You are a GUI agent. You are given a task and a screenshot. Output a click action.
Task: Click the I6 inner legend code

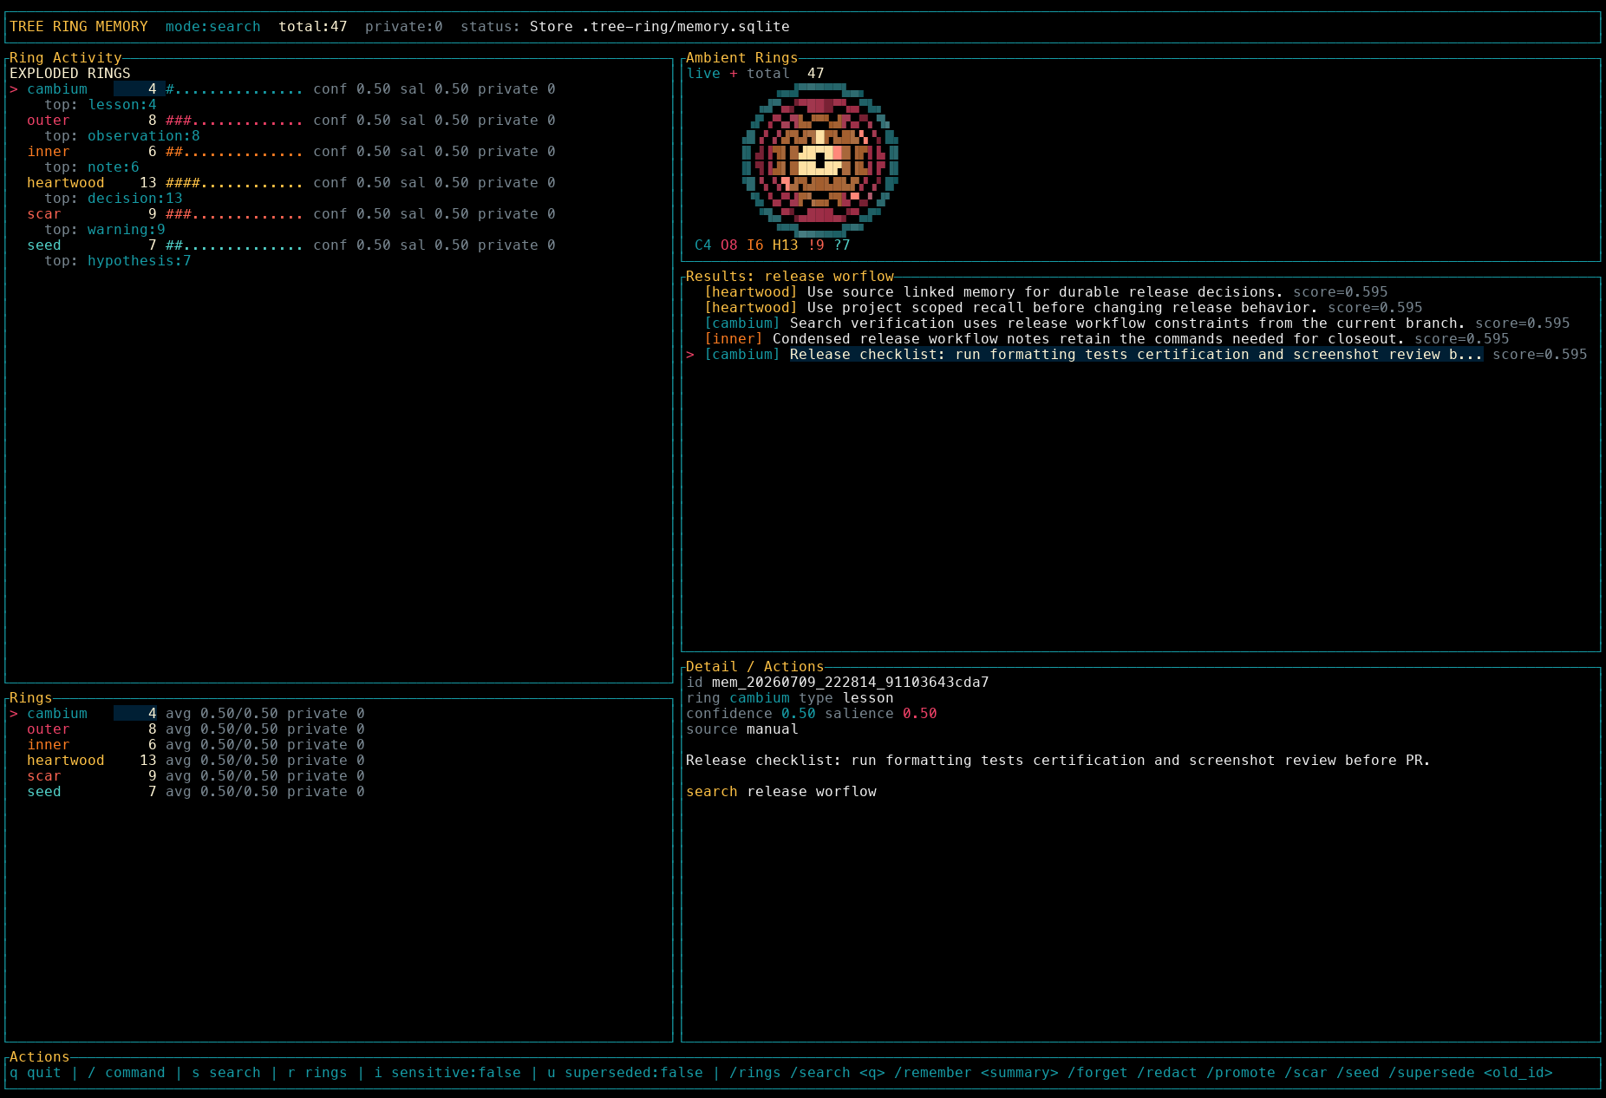point(755,245)
